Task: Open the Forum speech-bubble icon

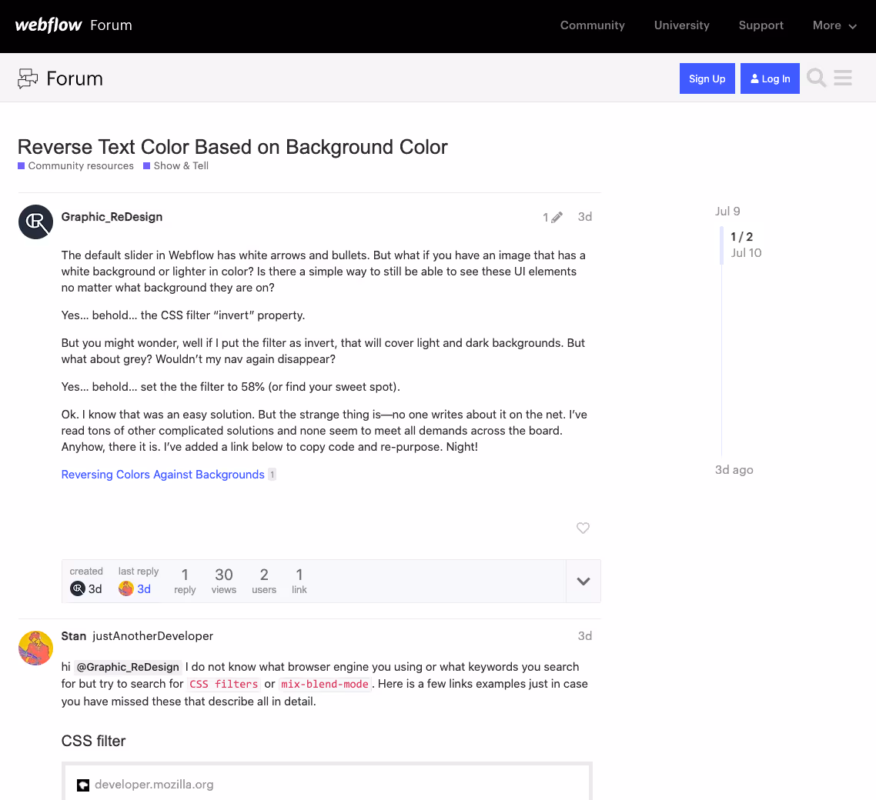Action: (x=28, y=78)
